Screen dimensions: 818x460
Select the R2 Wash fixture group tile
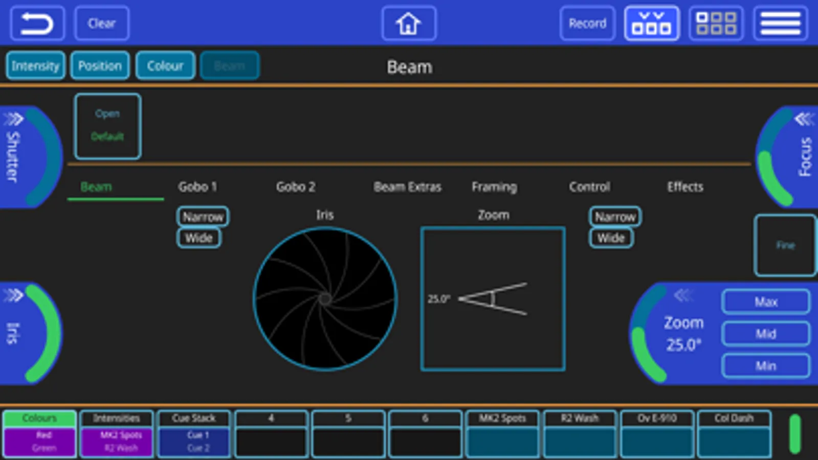click(x=580, y=433)
